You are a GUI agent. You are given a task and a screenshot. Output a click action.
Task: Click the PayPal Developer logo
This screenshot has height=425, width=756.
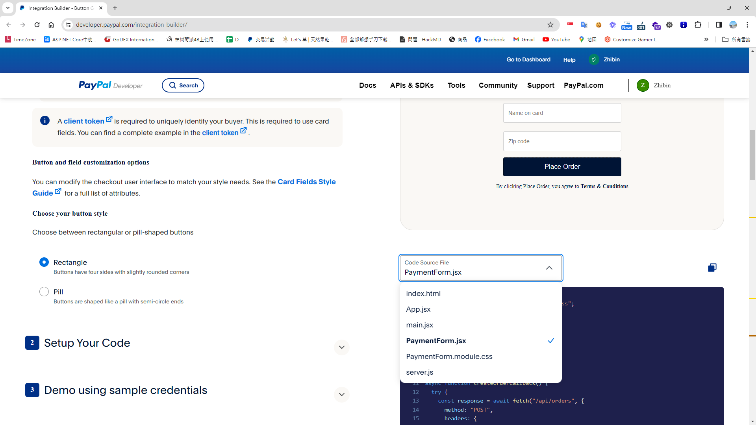(x=110, y=85)
